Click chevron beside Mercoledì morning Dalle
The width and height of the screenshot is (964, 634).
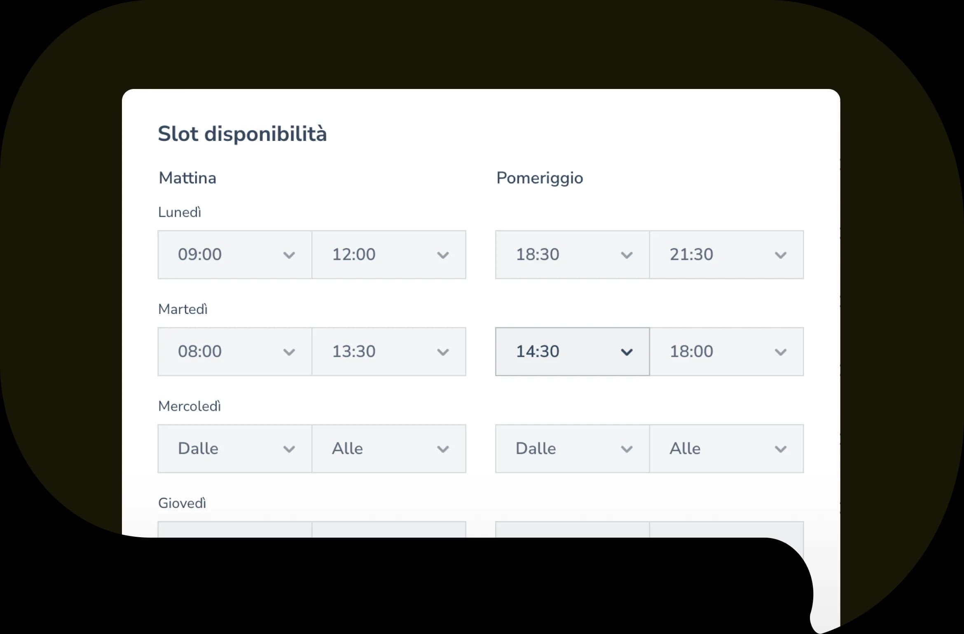coord(289,449)
